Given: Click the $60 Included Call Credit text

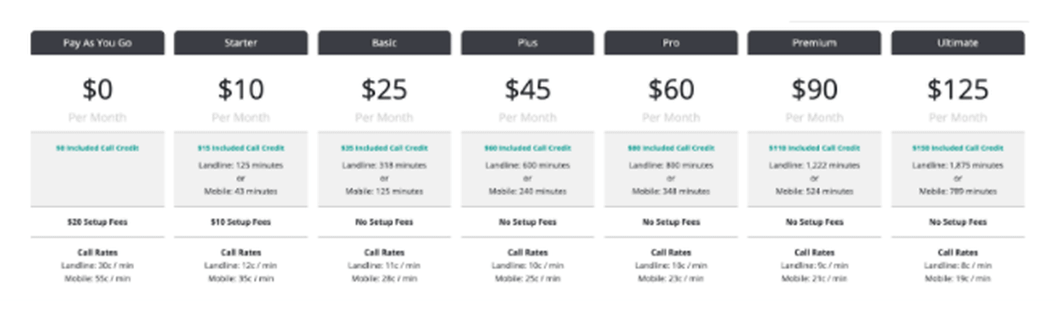Looking at the screenshot, I should click(527, 148).
